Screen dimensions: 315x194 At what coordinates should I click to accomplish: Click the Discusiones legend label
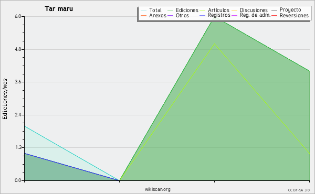[254, 10]
